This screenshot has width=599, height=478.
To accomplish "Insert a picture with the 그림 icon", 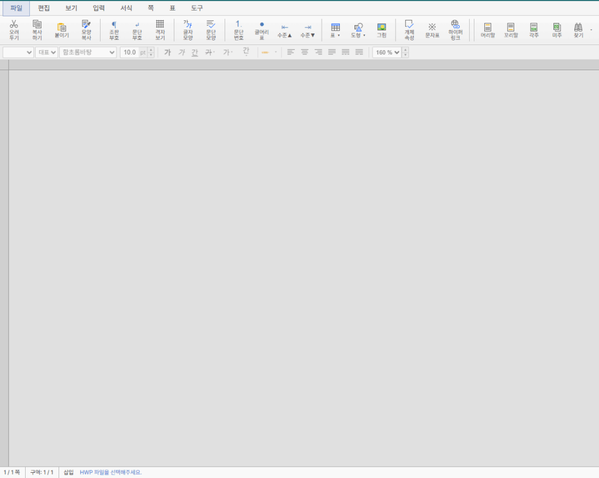I will point(381,30).
